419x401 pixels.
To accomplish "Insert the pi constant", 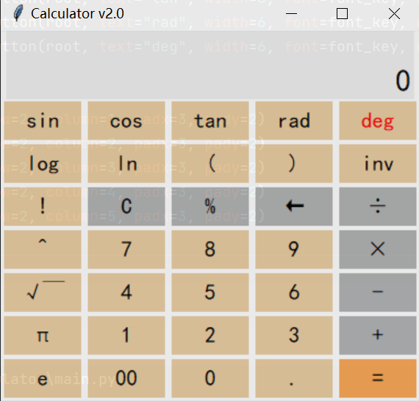I will point(43,336).
